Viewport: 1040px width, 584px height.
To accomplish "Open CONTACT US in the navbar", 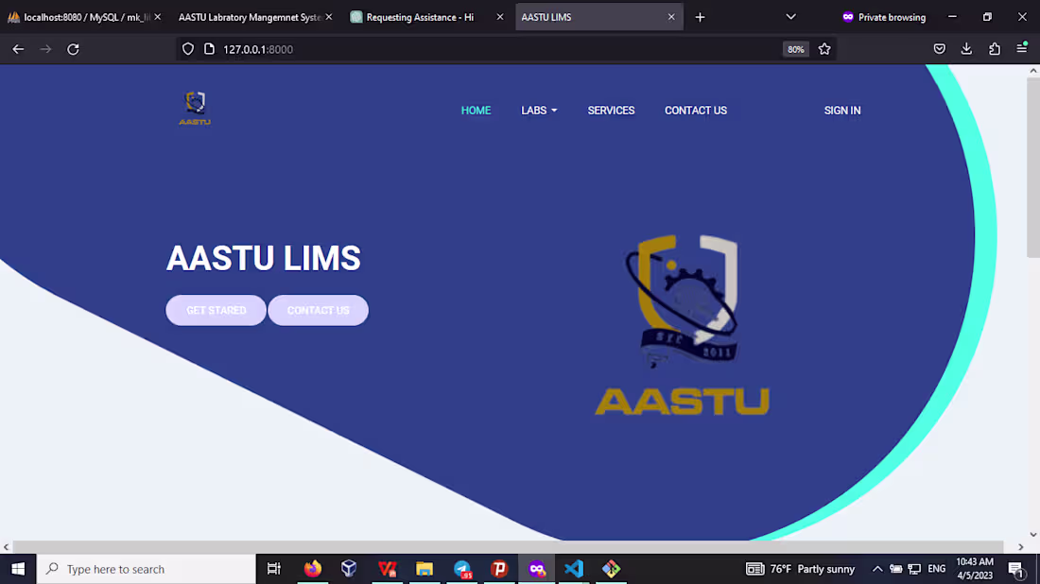I will 696,111.
